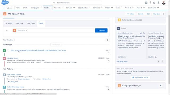Expand the Opportunities tab dropdown
The width and height of the screenshot is (170, 95).
90,8
